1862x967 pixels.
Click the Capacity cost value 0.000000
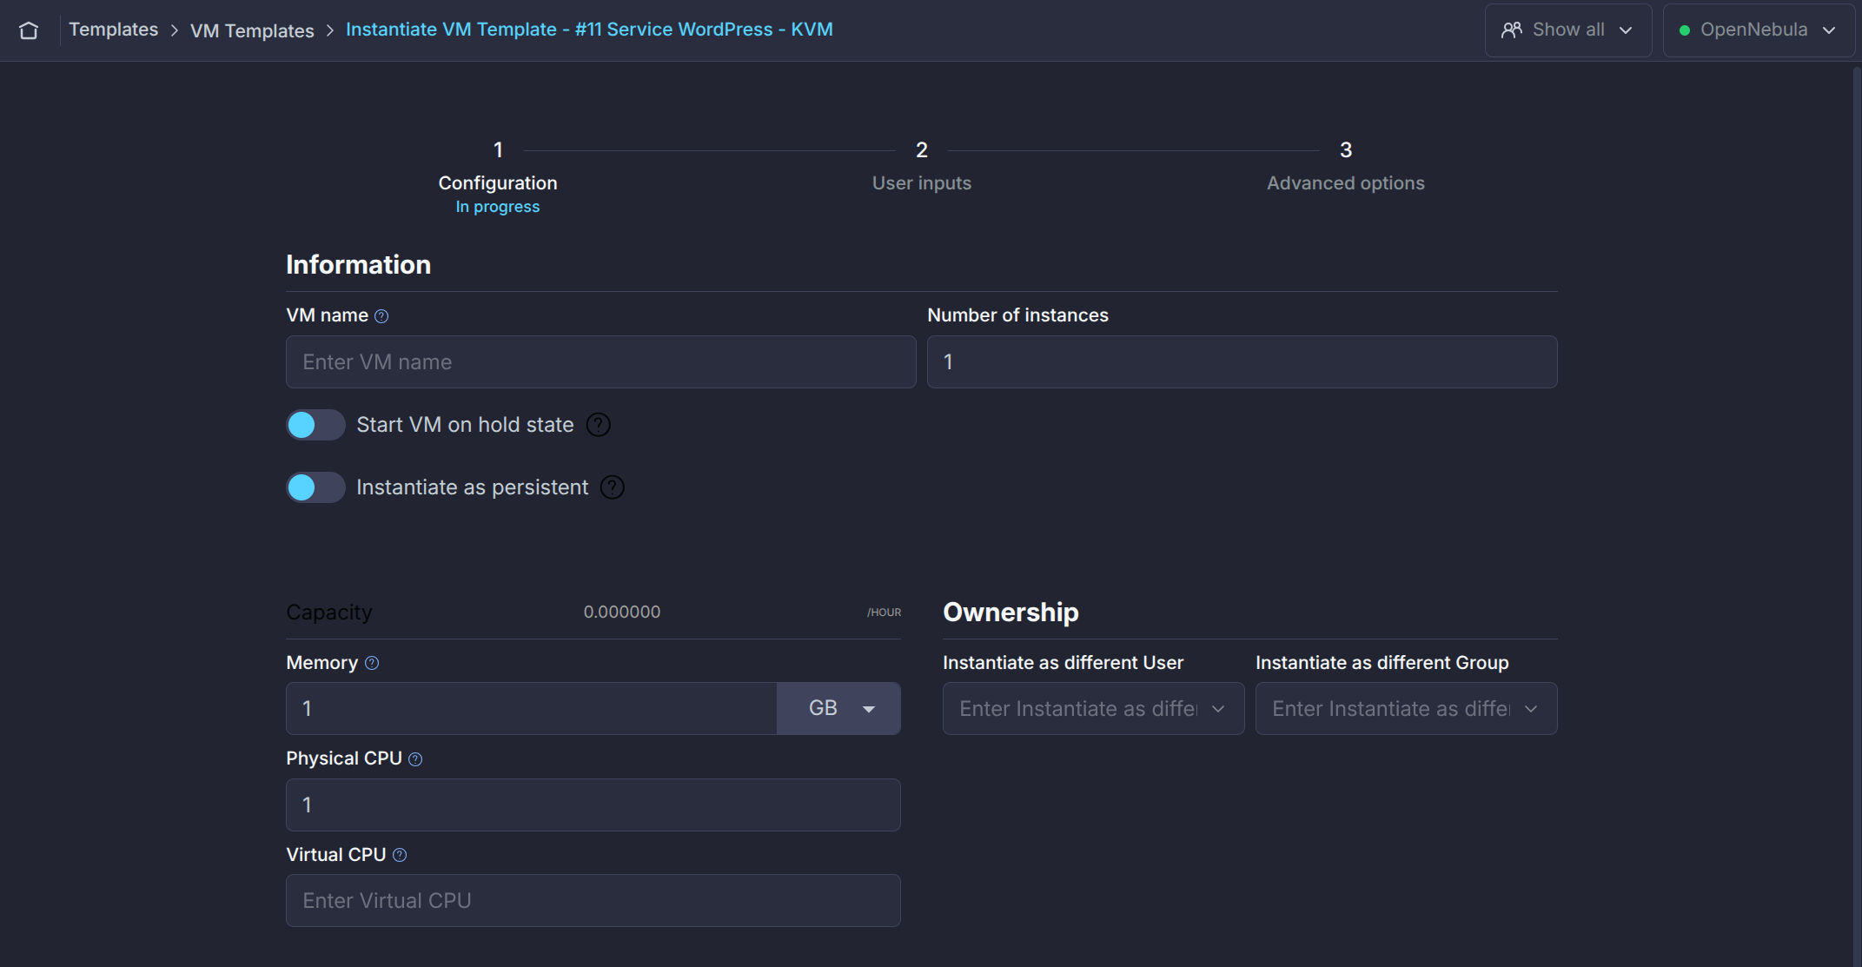622,613
